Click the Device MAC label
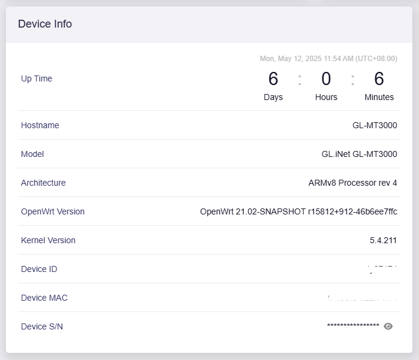 coord(44,298)
